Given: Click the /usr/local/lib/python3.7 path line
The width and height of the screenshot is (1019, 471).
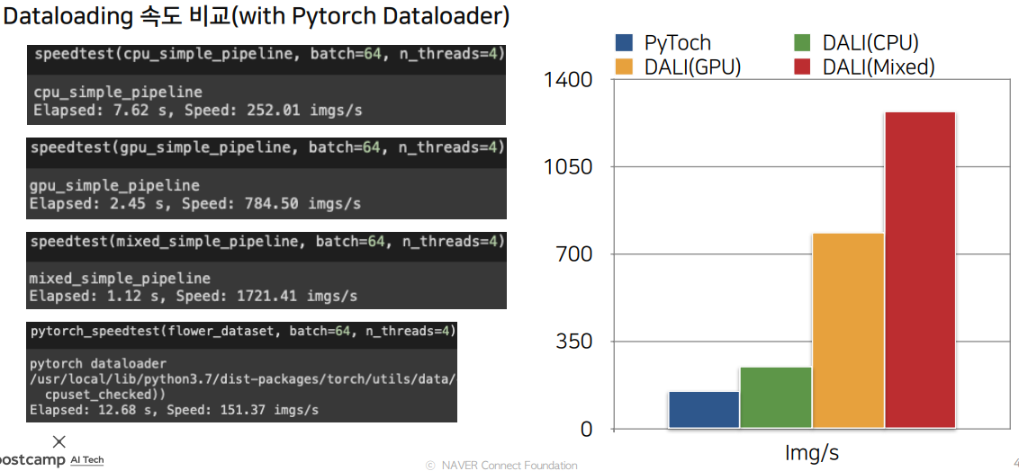Looking at the screenshot, I should (242, 379).
